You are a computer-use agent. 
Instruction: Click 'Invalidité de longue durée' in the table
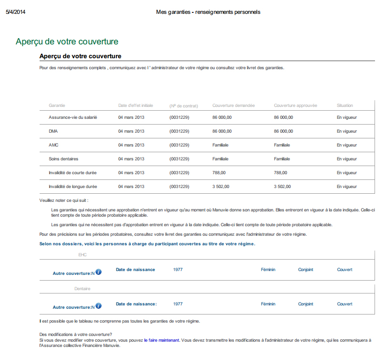click(73, 187)
